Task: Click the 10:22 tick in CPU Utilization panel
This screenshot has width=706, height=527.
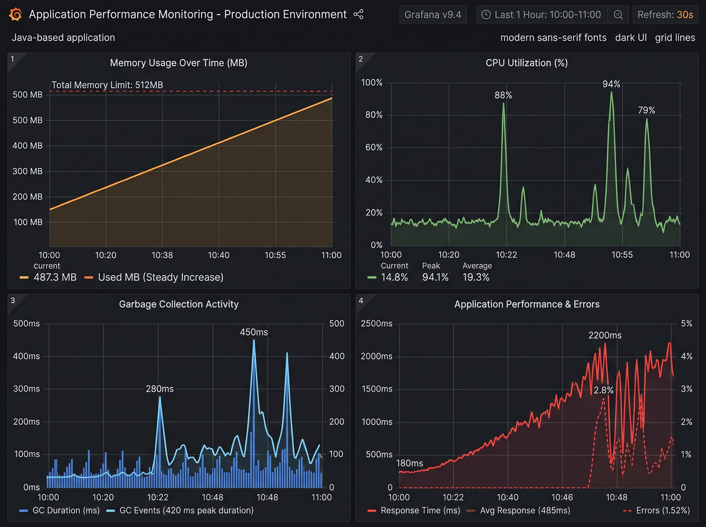Action: coord(506,255)
